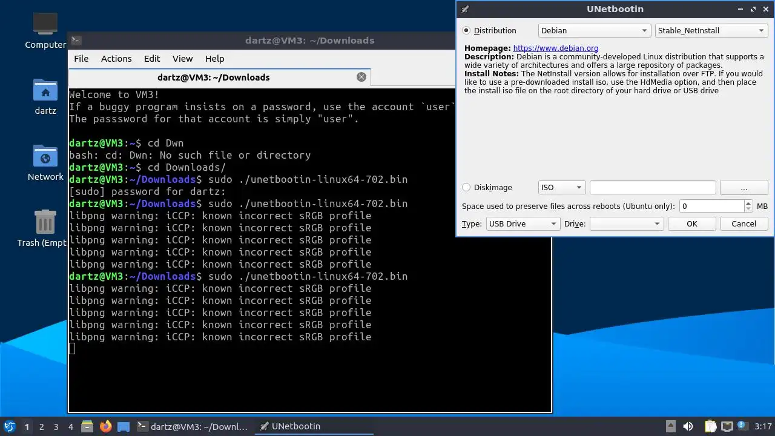Viewport: 775px width, 436px height.
Task: Open the File menu in terminal
Action: [81, 59]
